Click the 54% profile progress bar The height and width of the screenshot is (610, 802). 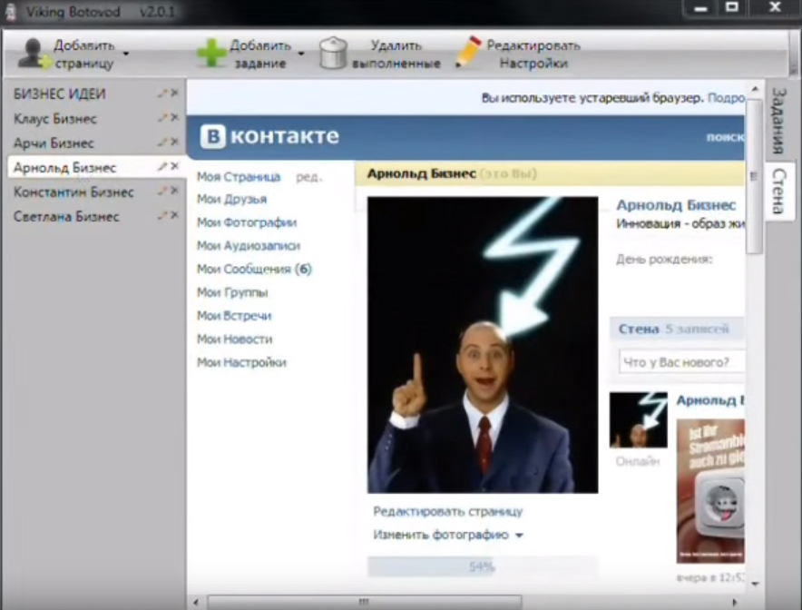pos(482,567)
